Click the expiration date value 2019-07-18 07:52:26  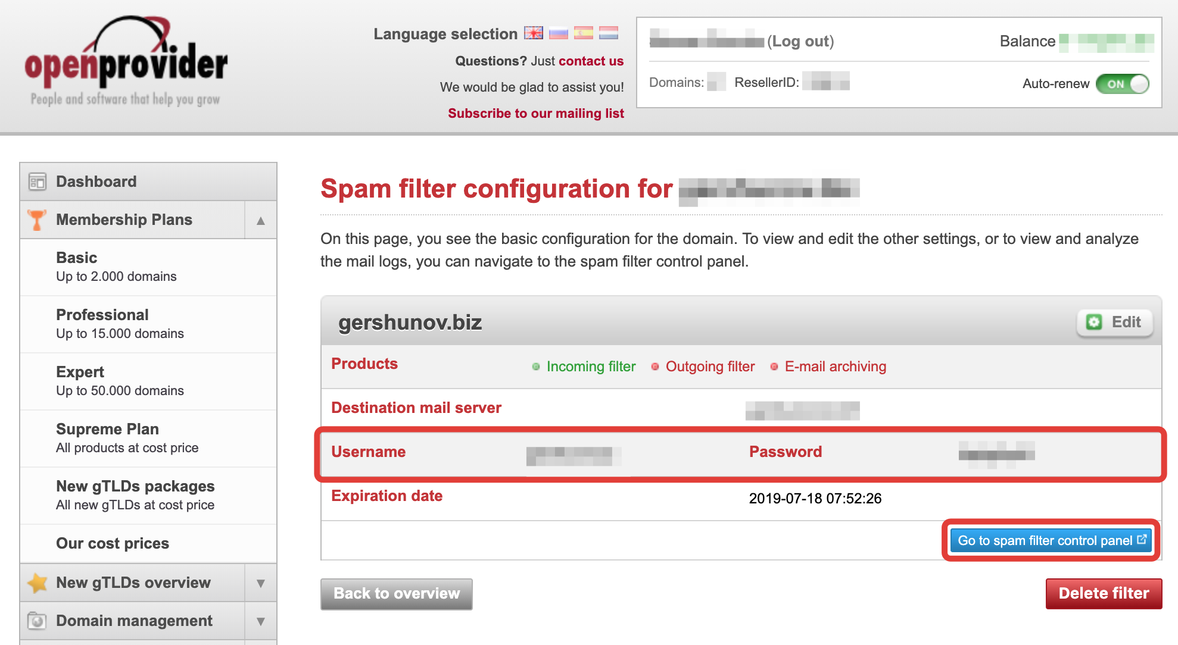(815, 499)
